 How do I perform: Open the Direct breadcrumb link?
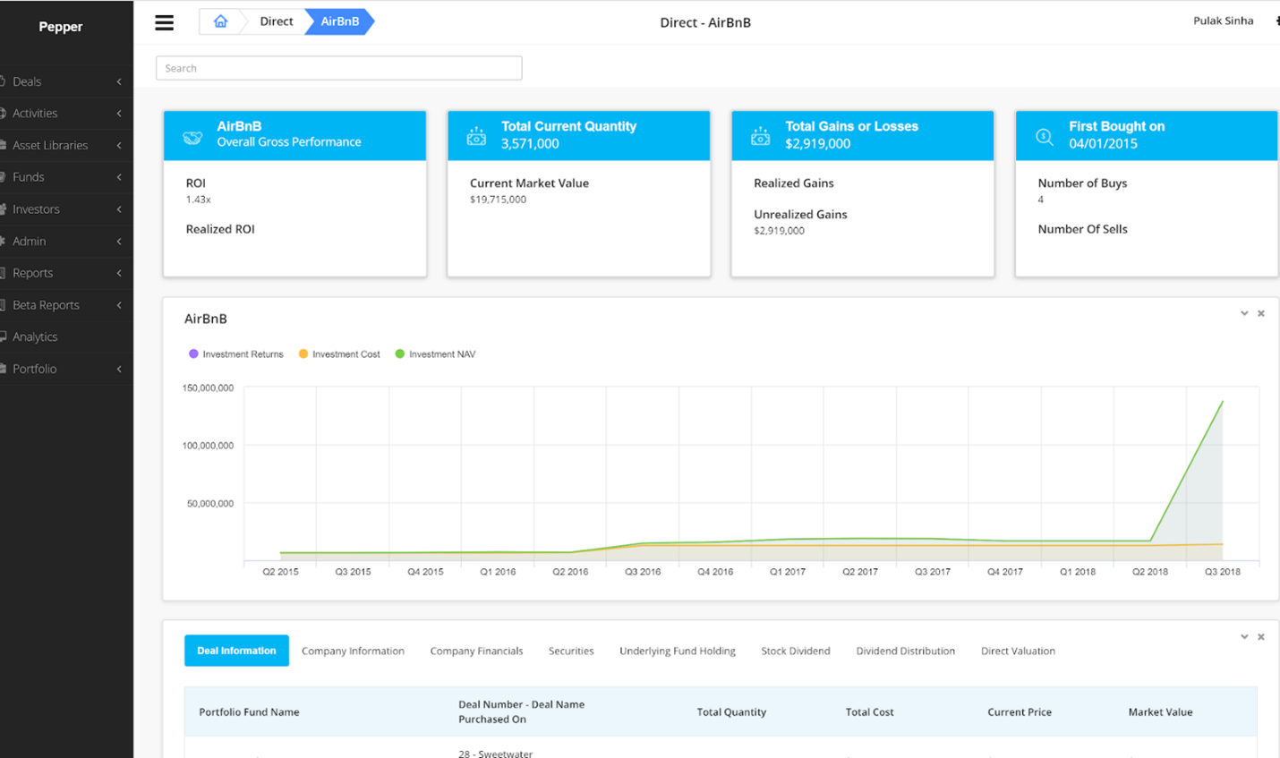click(276, 21)
